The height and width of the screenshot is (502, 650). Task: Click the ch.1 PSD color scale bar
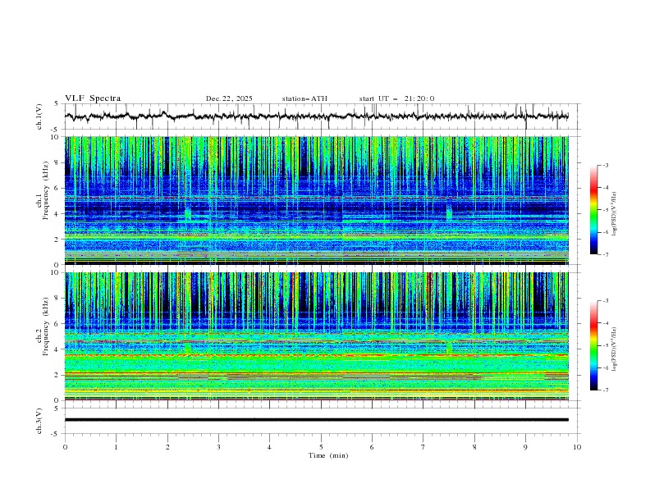point(593,209)
